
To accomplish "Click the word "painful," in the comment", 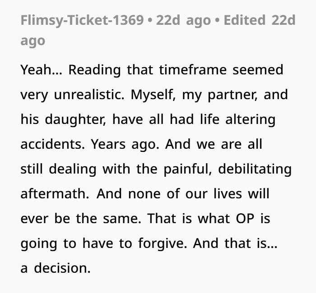I will (x=188, y=169).
